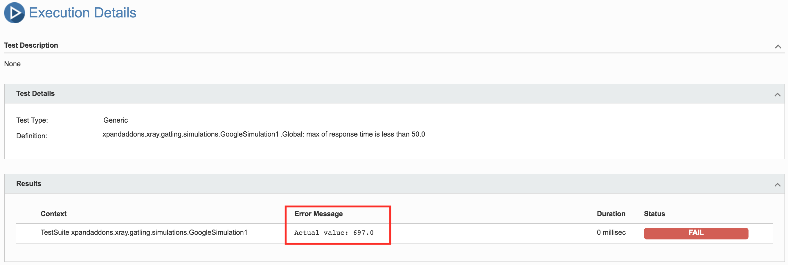788x265 pixels.
Task: Click the Context column header
Action: click(x=53, y=214)
